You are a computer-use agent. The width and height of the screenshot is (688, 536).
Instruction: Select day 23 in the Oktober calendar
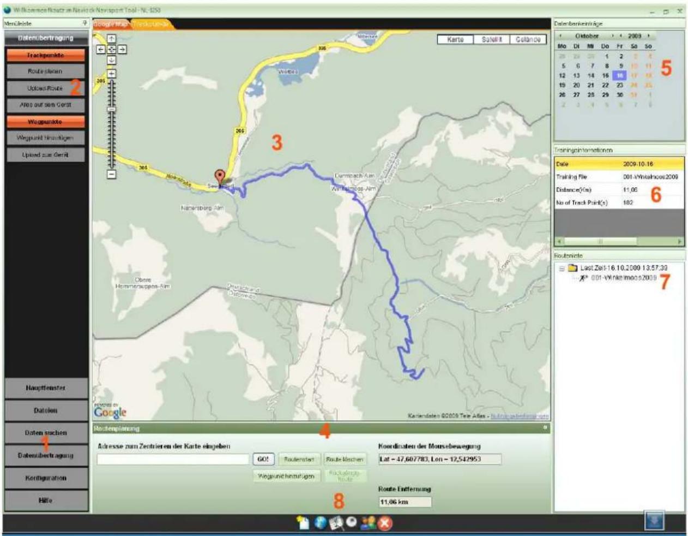(620, 85)
